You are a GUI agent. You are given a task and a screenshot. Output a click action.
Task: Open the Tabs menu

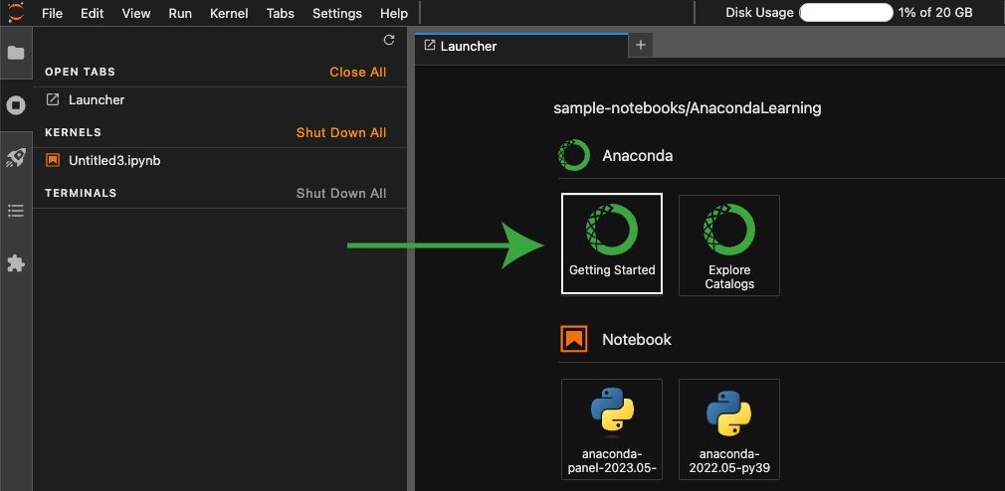click(x=281, y=13)
